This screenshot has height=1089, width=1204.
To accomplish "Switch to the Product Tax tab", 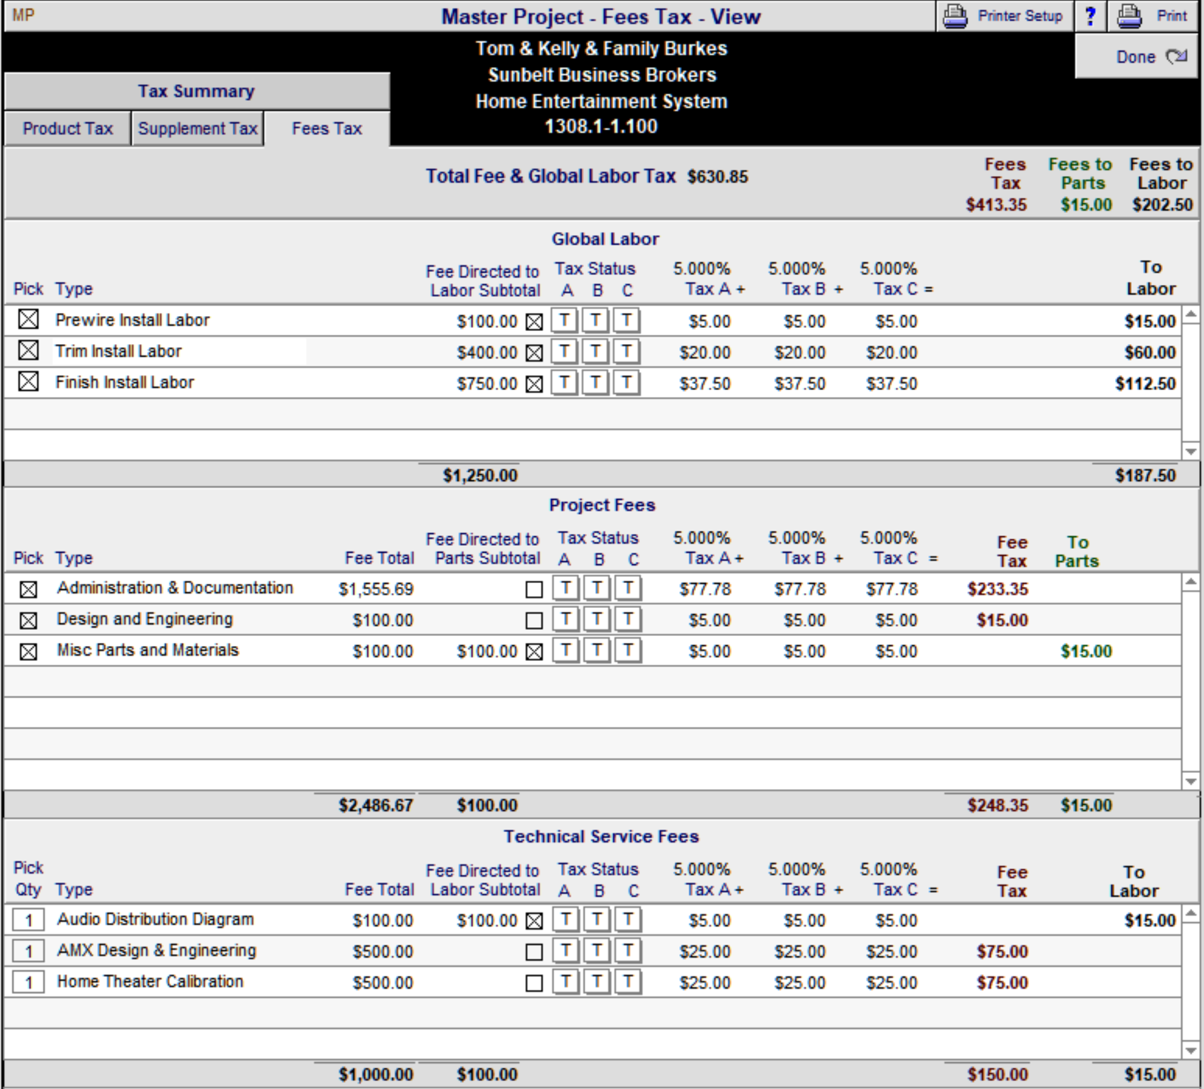I will [68, 129].
